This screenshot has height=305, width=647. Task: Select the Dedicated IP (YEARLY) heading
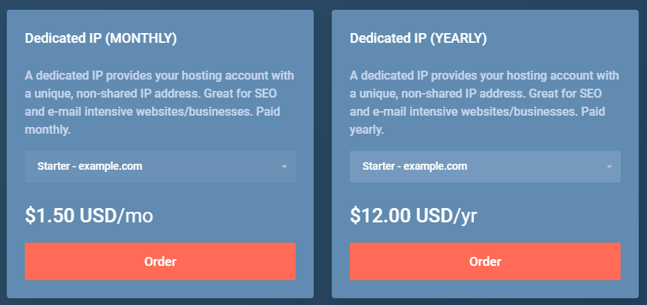(x=418, y=38)
